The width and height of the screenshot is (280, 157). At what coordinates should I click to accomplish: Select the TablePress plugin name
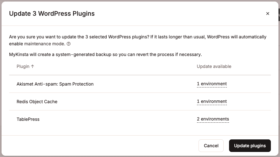[28, 119]
